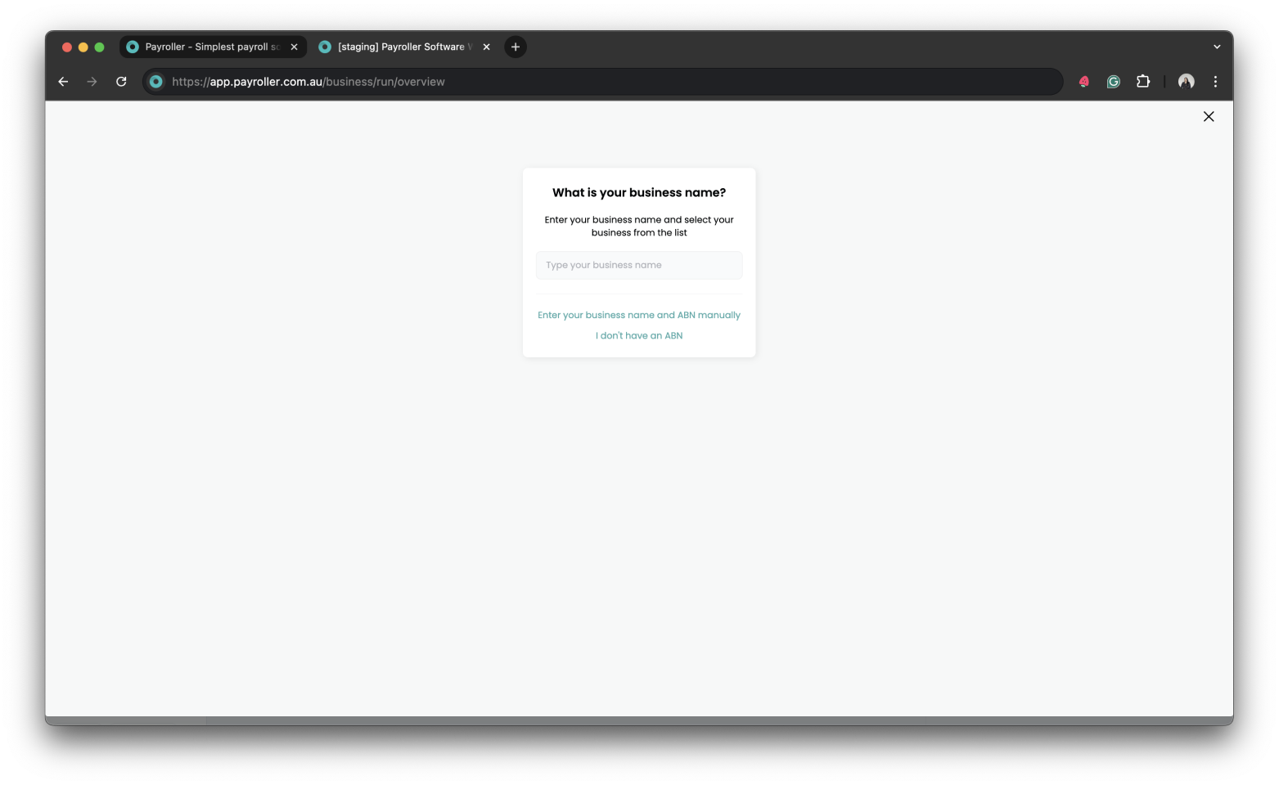Click the Payroller site icon in the address bar
Screen dimensions: 1279x785
pyautogui.click(x=155, y=81)
